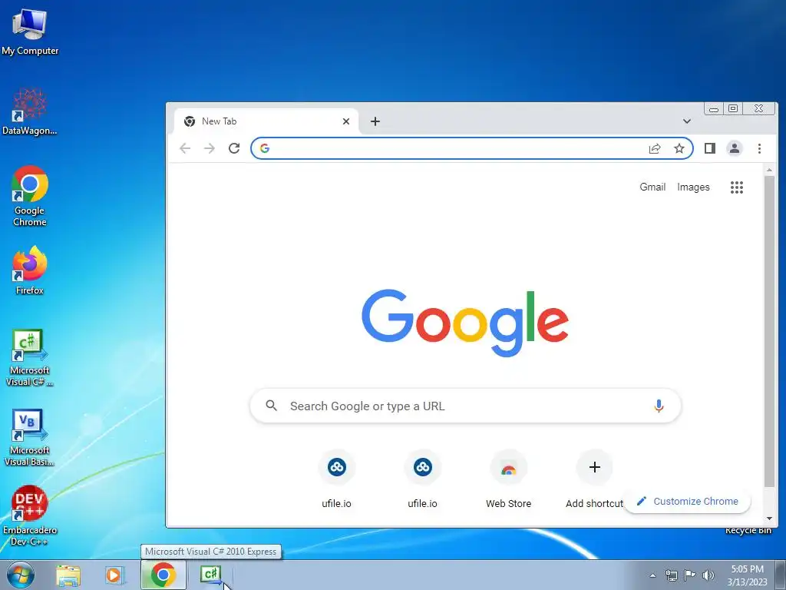Screen dimensions: 786x590
Task: Click Customize Chrome button
Action: coord(687,501)
